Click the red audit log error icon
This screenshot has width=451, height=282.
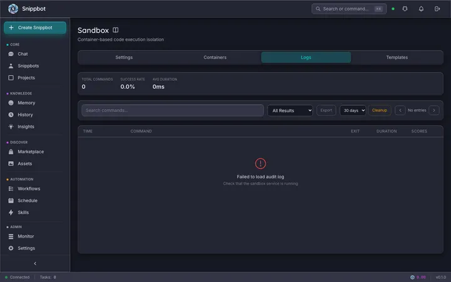click(261, 164)
